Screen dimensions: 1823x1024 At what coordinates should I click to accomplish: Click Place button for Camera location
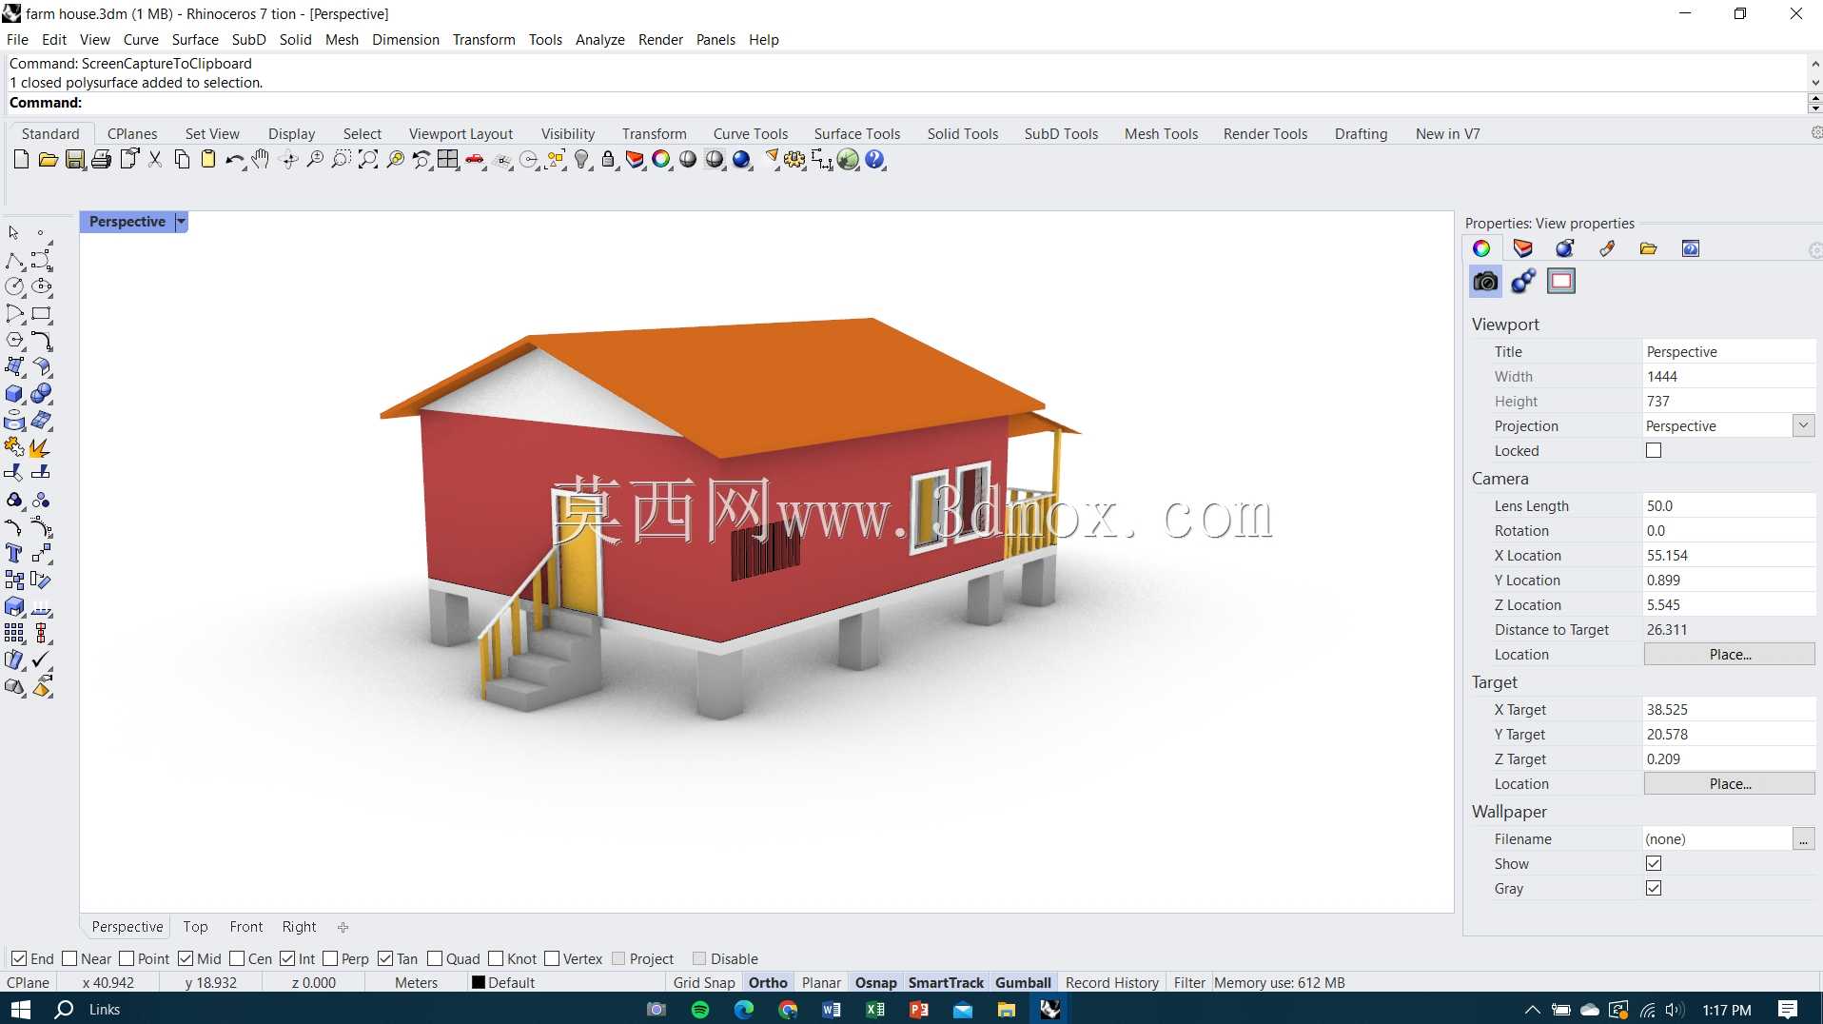pyautogui.click(x=1729, y=655)
